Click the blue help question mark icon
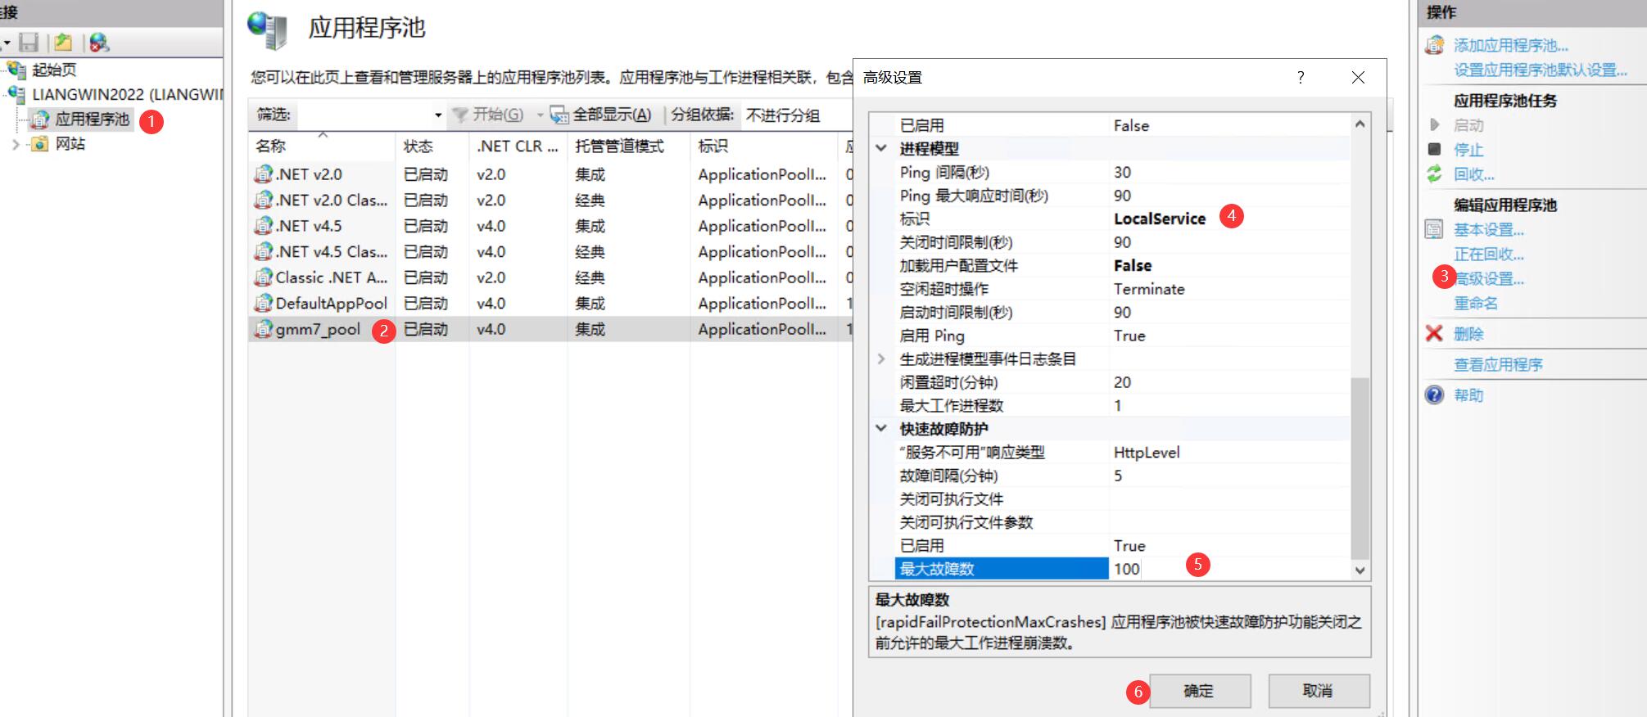The image size is (1647, 717). click(1434, 395)
